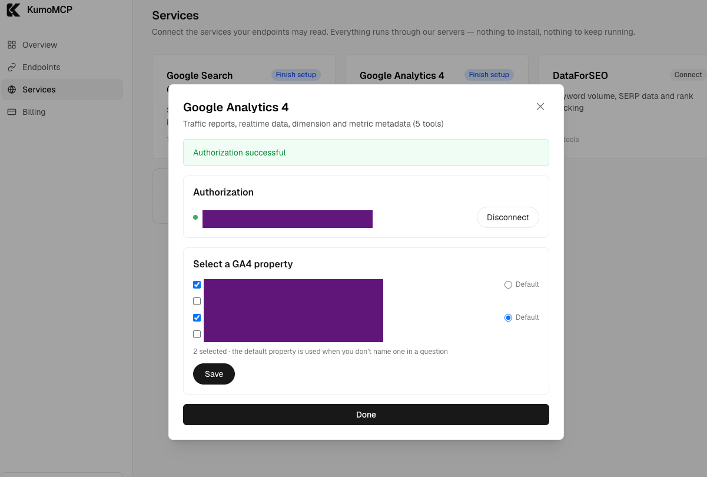
Task: Click the KumoMCP brand name
Action: (49, 9)
